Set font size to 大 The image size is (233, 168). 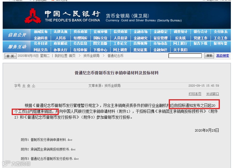tap(24, 86)
